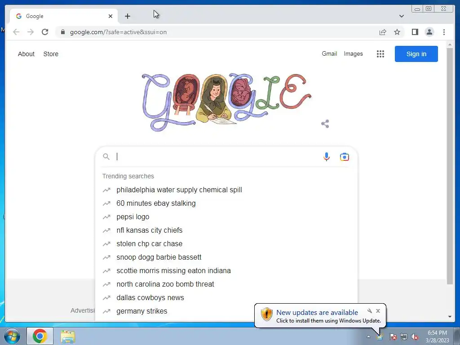
Task: Click into the Google search field
Action: click(x=217, y=157)
